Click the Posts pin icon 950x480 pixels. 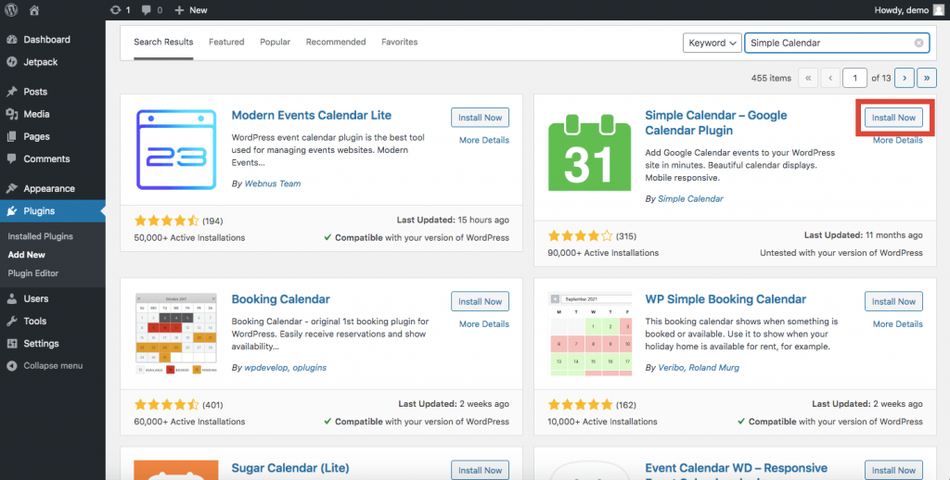tap(11, 92)
